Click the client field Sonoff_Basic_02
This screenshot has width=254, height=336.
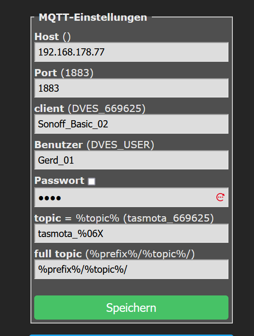click(131, 124)
